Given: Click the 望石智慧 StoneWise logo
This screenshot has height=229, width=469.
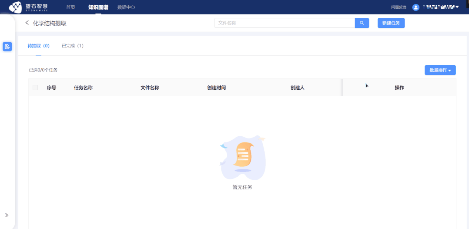Looking at the screenshot, I should pos(28,7).
